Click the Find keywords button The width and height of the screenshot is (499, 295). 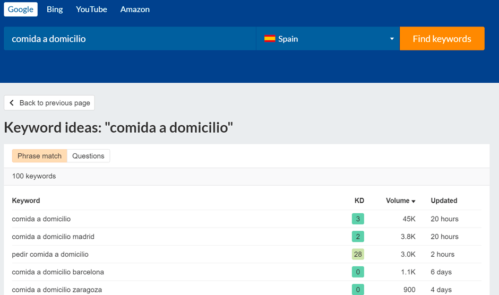tap(442, 39)
